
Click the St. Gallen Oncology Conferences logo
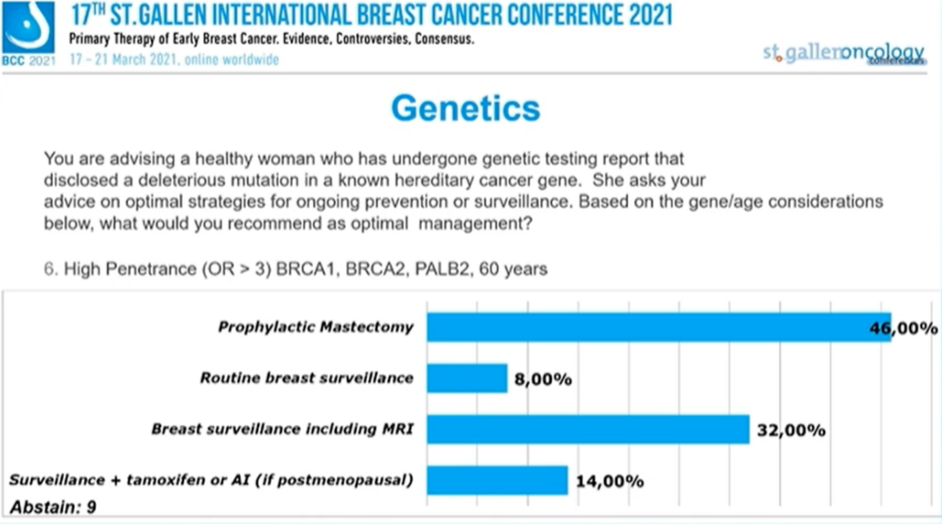[x=843, y=53]
